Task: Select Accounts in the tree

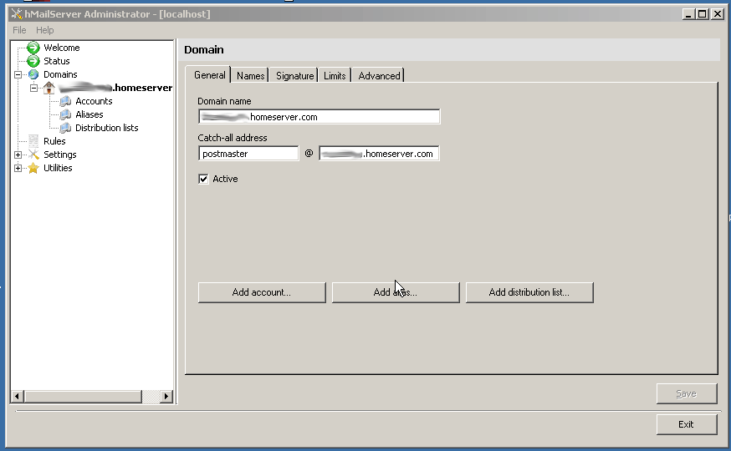Action: click(x=94, y=101)
